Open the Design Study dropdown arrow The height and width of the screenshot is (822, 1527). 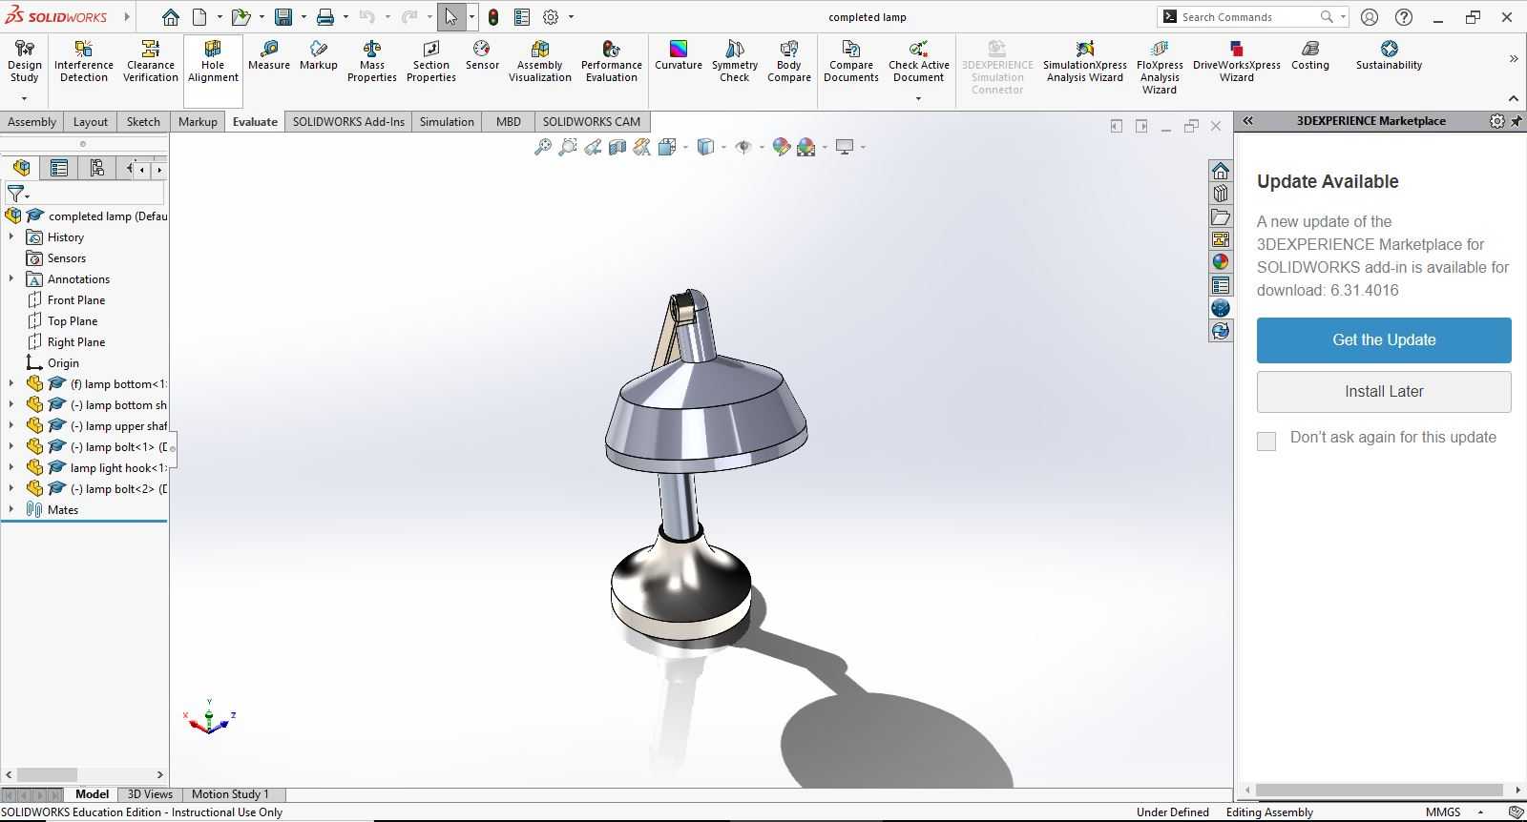coord(24,98)
